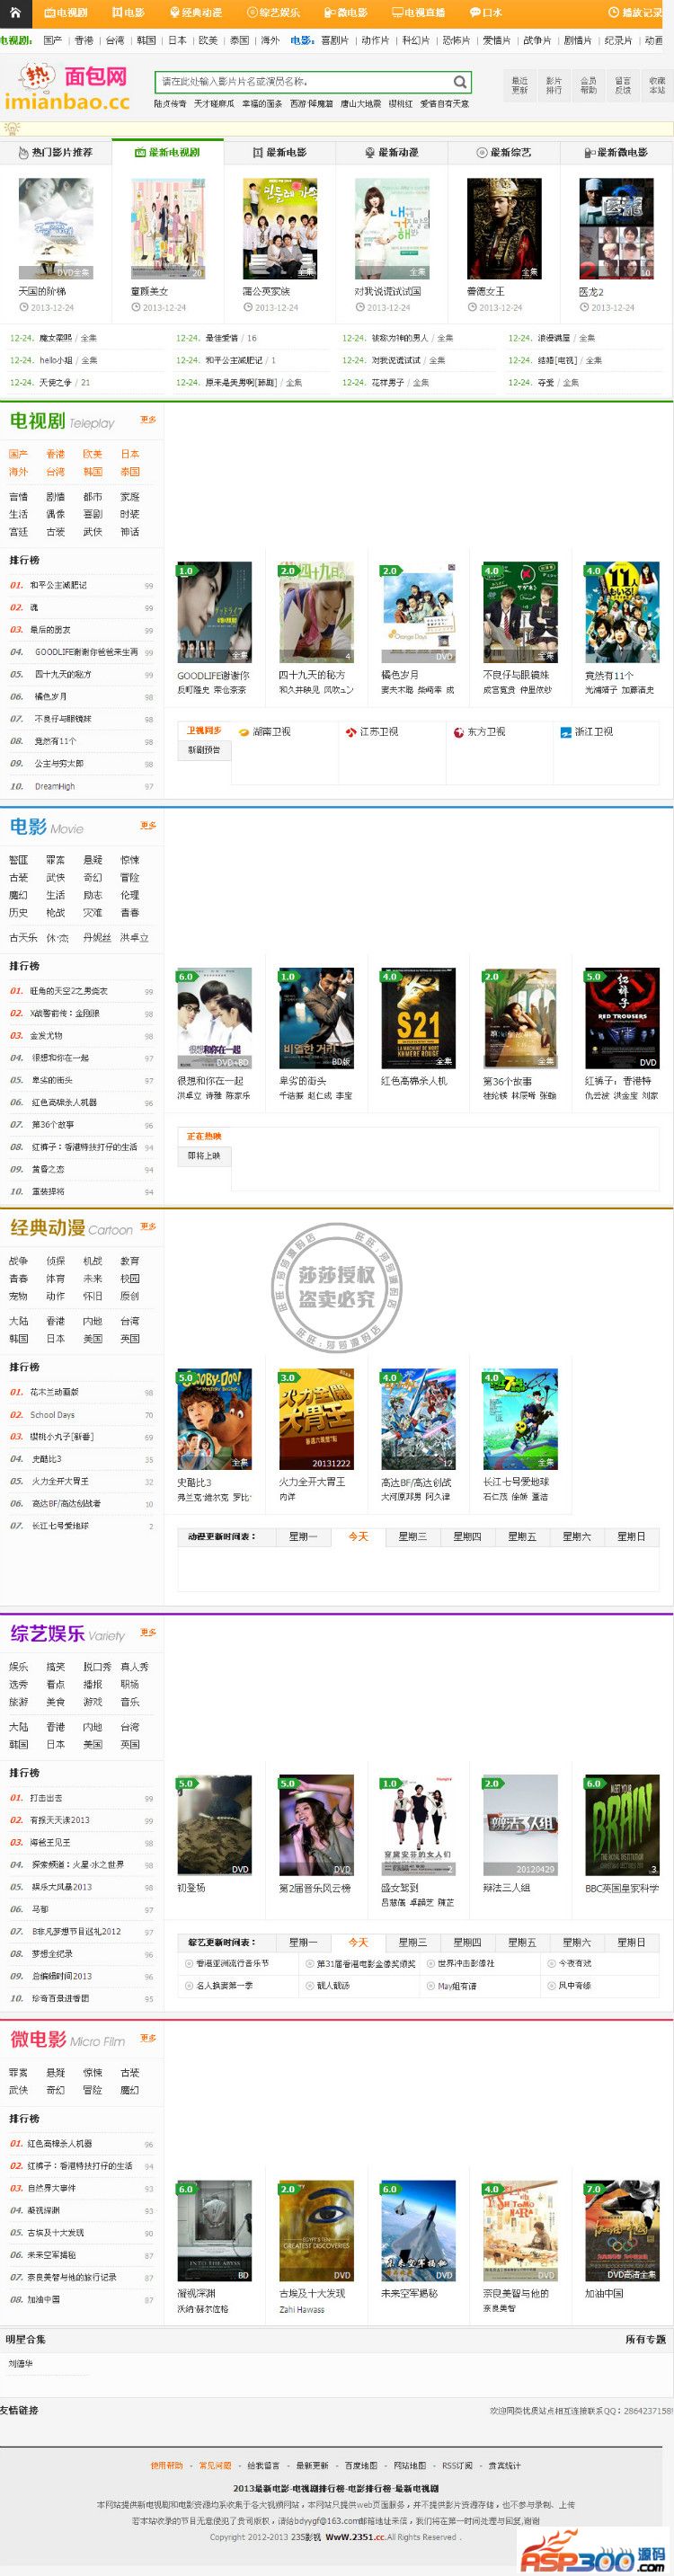The width and height of the screenshot is (674, 2576).
Task: Open ranked item 和平公主减肥记
Action: pyautogui.click(x=58, y=585)
